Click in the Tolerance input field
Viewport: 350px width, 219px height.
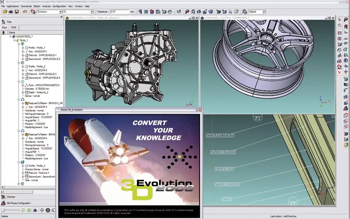click(x=120, y=12)
